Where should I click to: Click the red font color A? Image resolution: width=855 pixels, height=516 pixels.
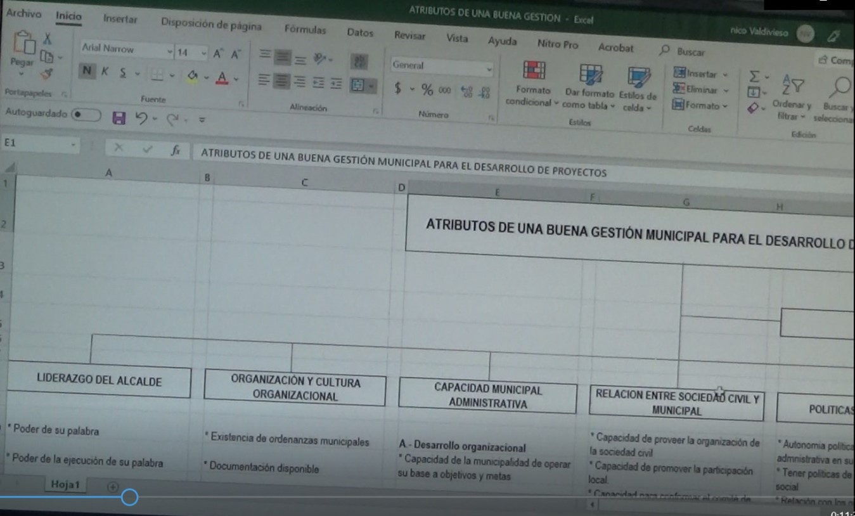[222, 78]
